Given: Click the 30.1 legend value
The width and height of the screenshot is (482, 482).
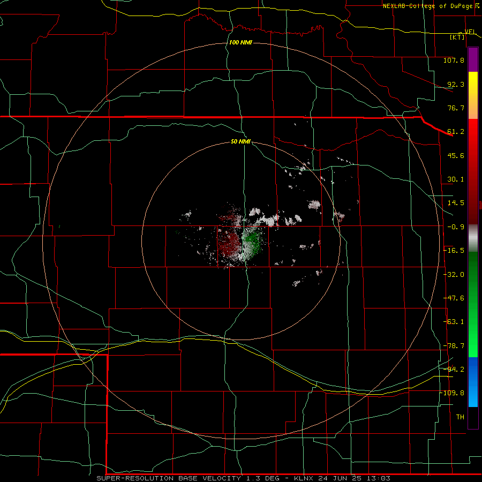Looking at the screenshot, I should pyautogui.click(x=456, y=179).
